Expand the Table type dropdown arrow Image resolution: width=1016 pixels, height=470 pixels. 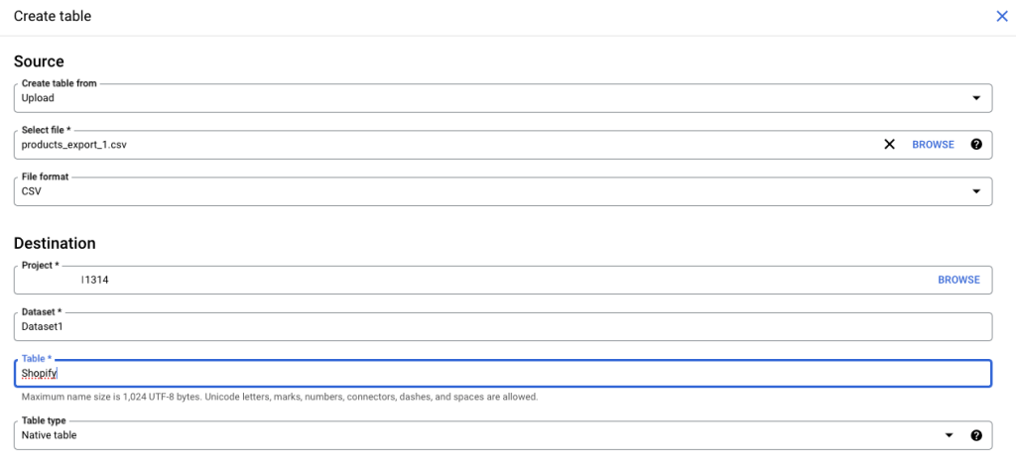point(950,435)
